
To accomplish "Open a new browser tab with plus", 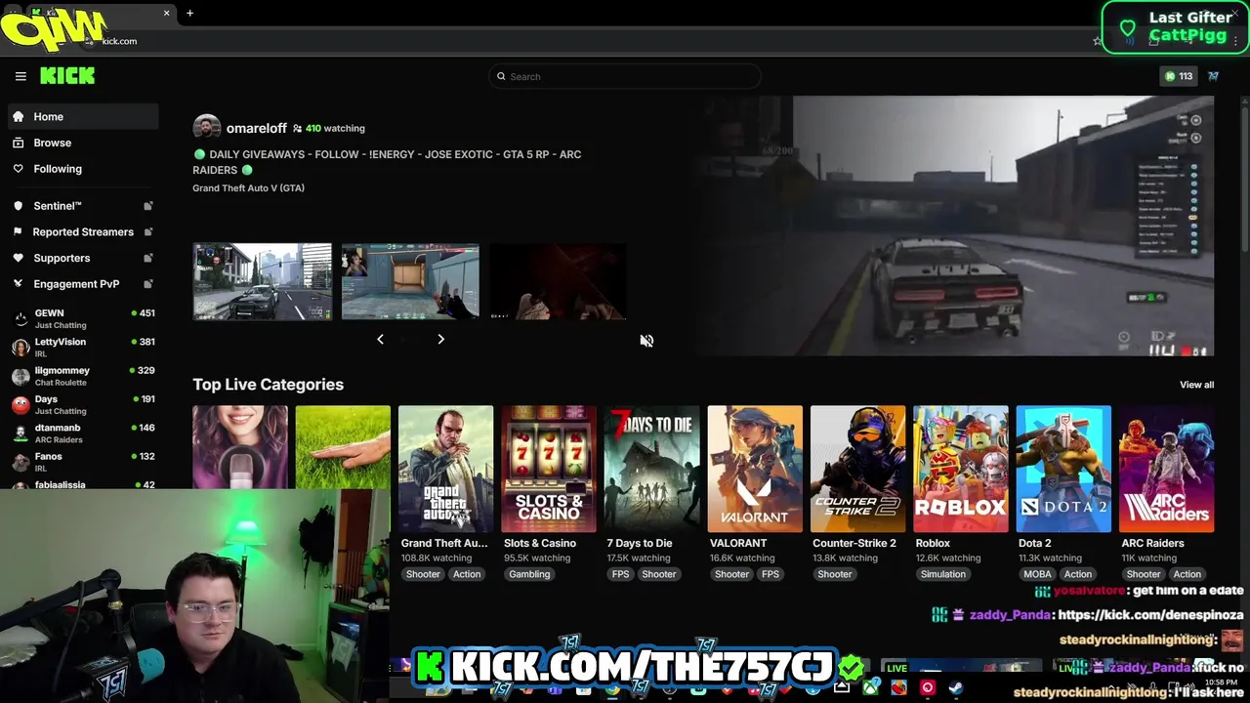I will [189, 13].
